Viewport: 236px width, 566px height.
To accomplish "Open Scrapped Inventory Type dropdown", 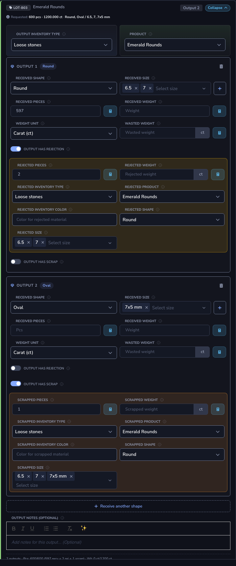I will point(64,432).
